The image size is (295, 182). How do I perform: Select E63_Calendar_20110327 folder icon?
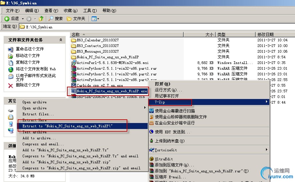click(73, 40)
